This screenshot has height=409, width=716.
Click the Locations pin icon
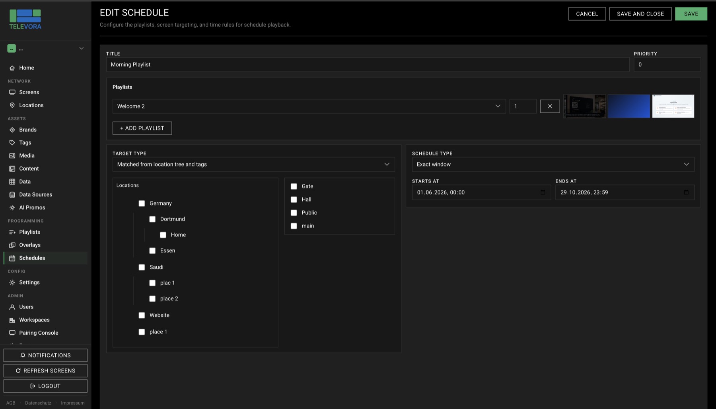coord(12,105)
